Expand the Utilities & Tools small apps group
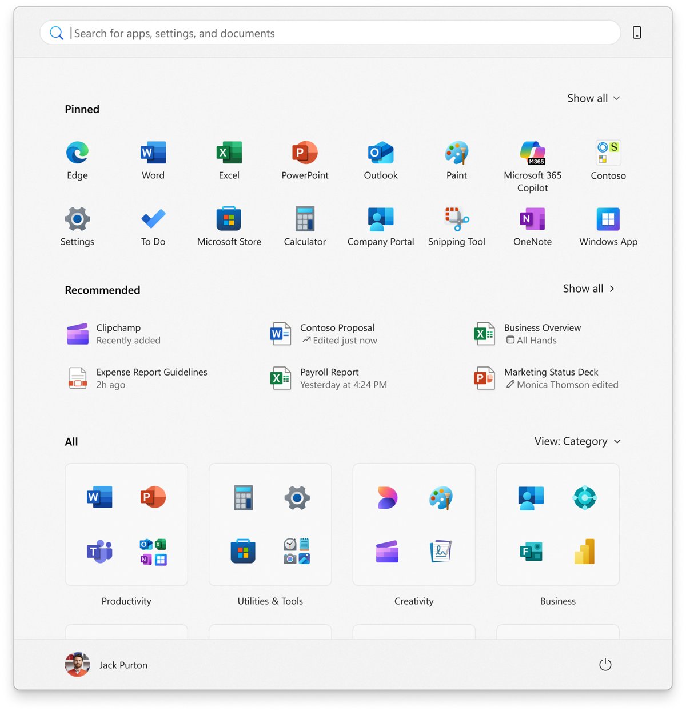The height and width of the screenshot is (711, 686). 297,552
